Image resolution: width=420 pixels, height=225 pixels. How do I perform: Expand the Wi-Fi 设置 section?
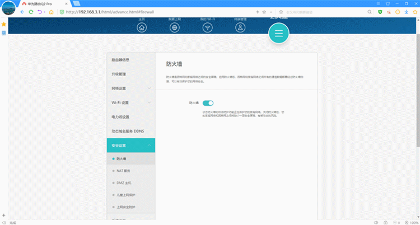pyautogui.click(x=130, y=102)
